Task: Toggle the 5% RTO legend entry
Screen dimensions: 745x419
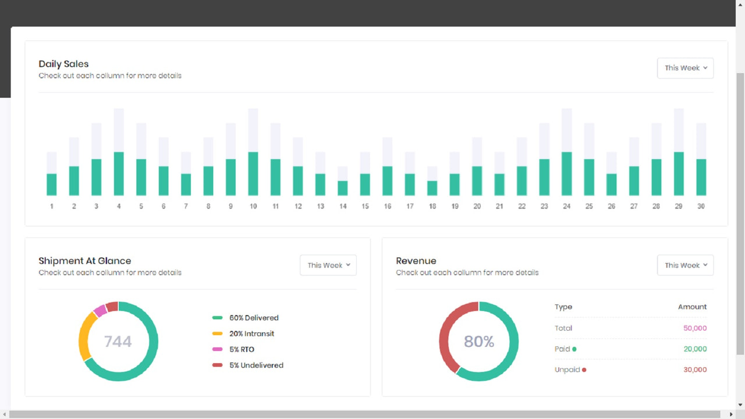Action: pos(241,349)
